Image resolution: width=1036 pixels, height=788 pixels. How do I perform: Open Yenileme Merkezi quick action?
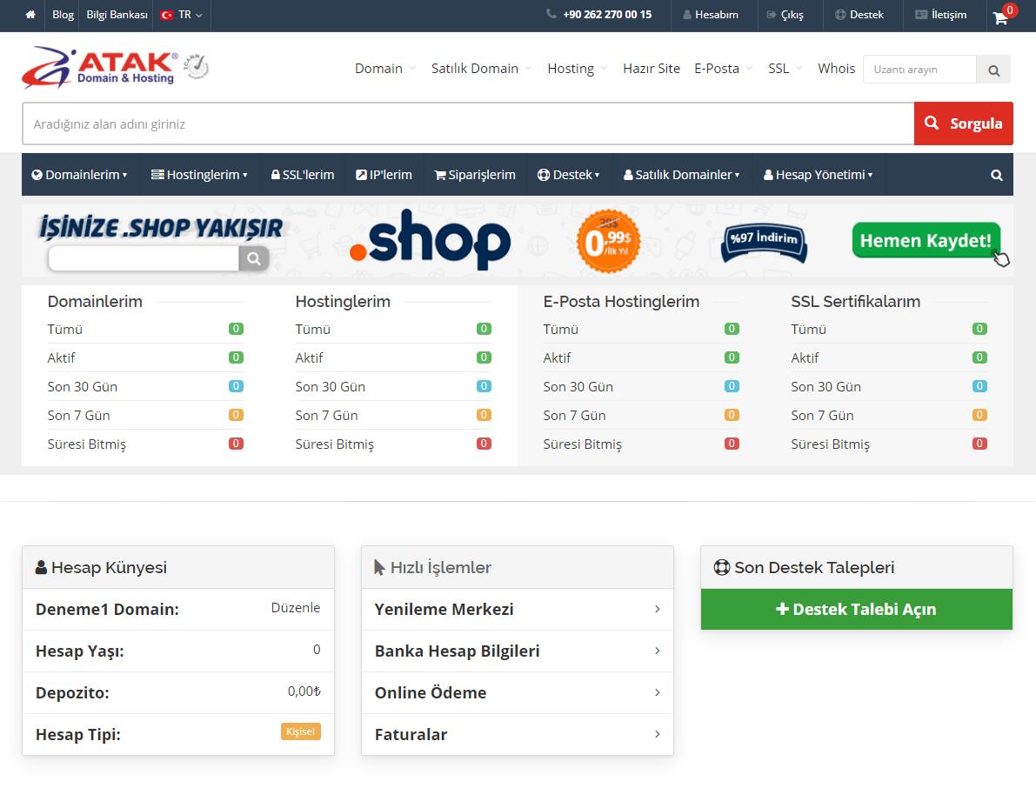[x=518, y=609]
